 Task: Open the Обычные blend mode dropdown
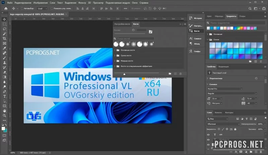[223, 124]
